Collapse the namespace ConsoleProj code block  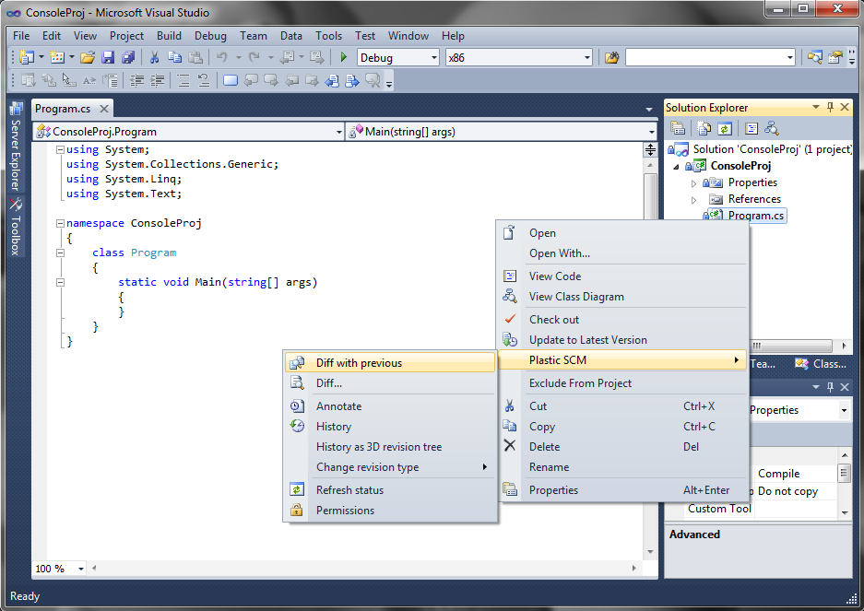pos(60,223)
